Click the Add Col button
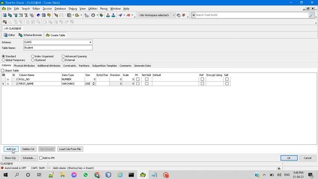 tap(11, 149)
